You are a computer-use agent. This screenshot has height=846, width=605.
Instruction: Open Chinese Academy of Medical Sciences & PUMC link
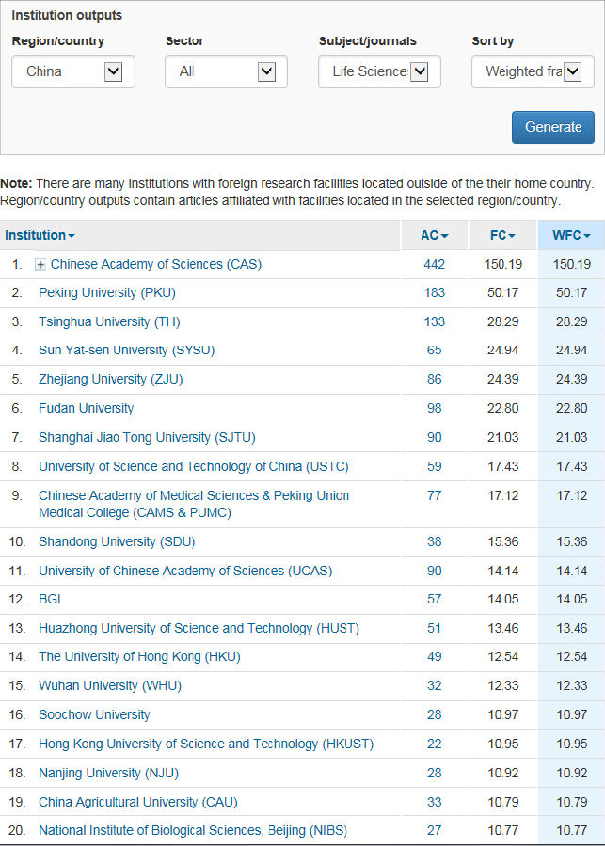click(x=194, y=504)
